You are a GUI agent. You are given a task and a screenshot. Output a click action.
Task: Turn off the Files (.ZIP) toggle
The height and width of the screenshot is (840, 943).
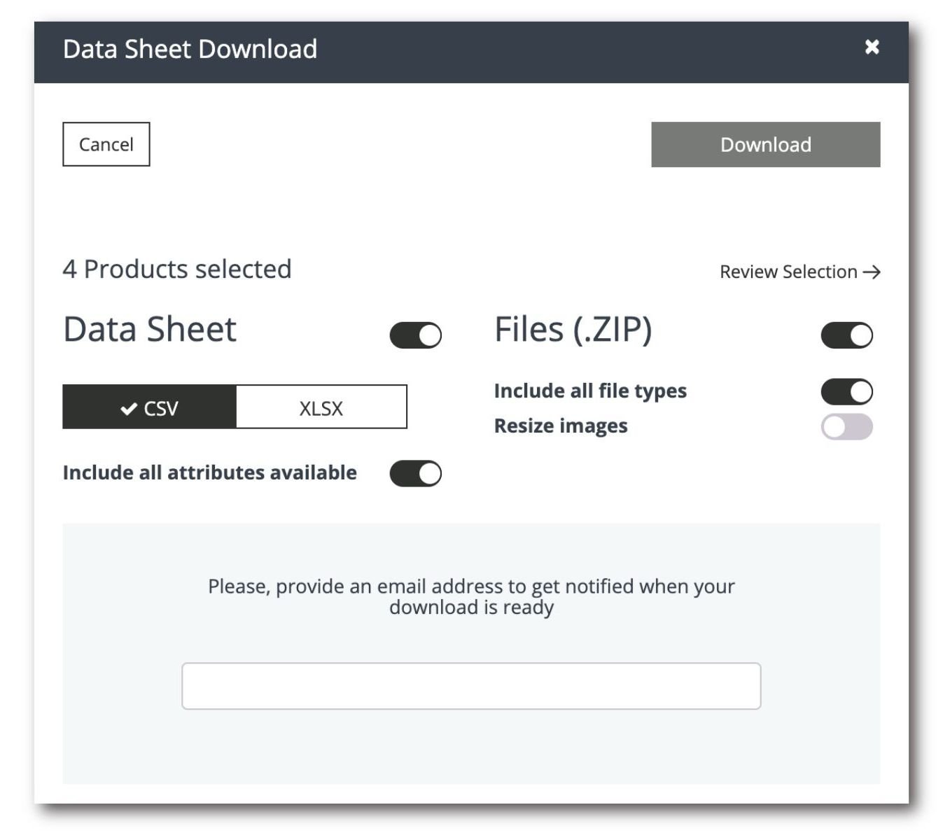coord(848,335)
